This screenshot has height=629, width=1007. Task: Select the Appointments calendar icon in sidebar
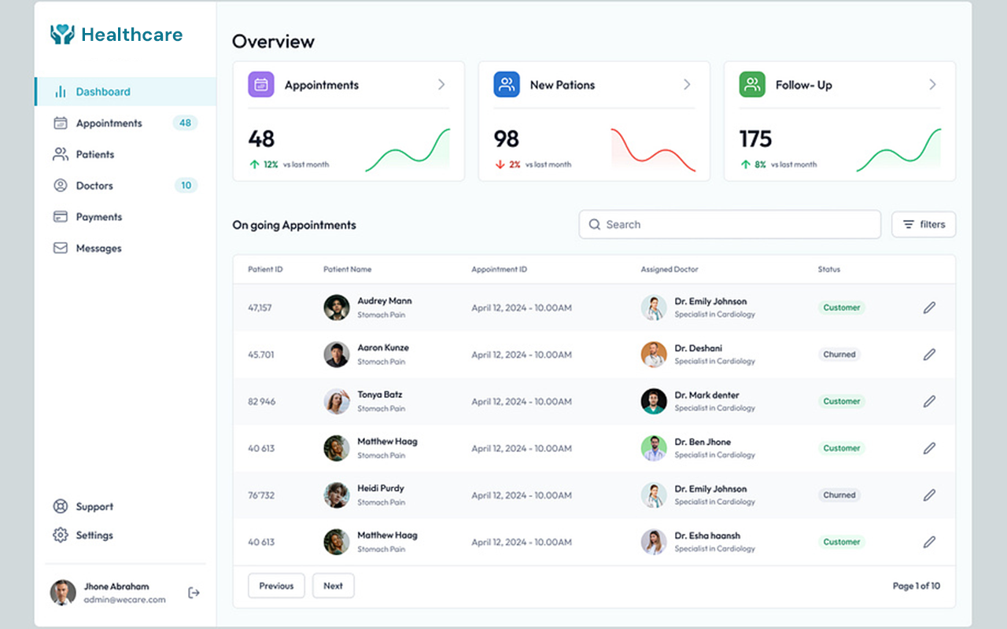60,123
